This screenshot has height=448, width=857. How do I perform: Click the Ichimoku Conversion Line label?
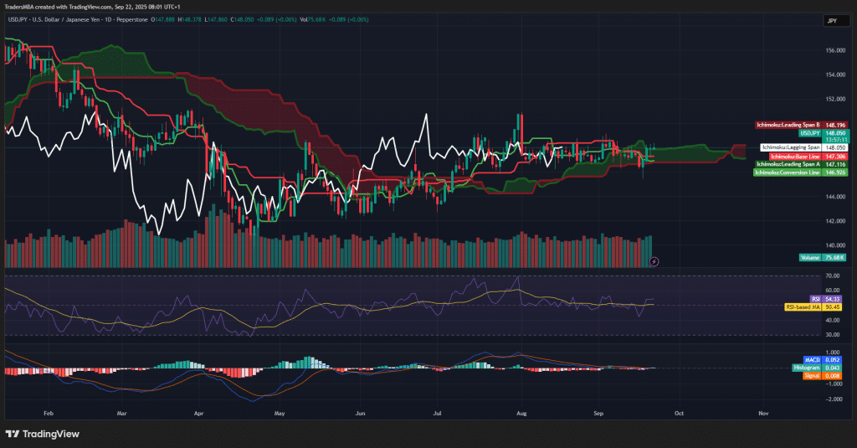click(788, 173)
